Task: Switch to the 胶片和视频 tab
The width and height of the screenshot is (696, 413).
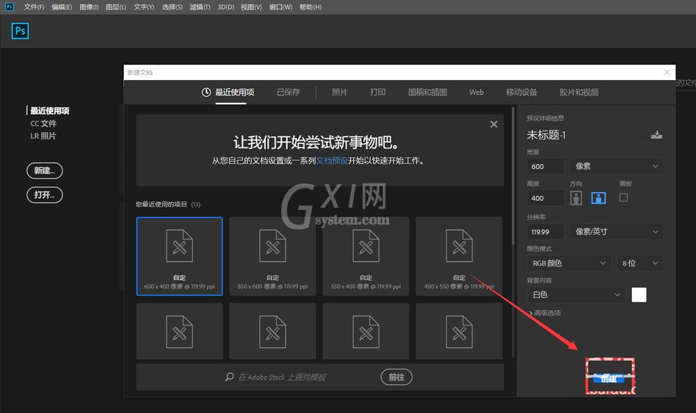Action: (x=579, y=92)
